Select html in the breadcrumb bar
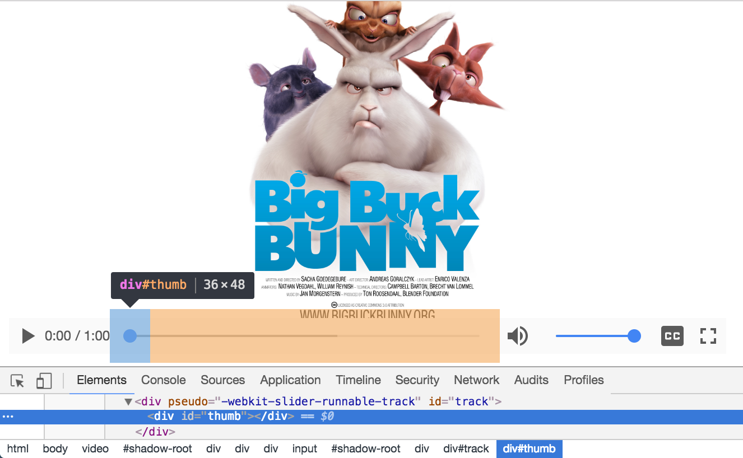The width and height of the screenshot is (743, 458). point(17,448)
